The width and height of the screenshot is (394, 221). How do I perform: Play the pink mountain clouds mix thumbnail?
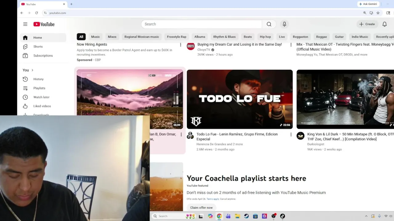click(130, 93)
